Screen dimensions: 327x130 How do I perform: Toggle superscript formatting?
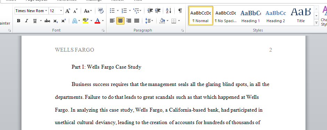click(63, 21)
